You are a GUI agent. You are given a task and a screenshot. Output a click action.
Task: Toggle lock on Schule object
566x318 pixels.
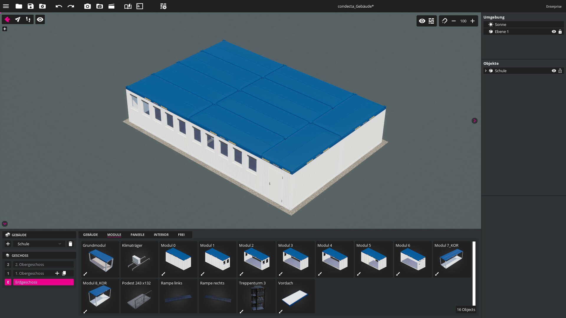click(x=560, y=71)
